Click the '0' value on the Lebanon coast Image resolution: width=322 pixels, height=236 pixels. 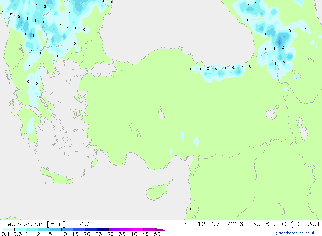pos(191,209)
